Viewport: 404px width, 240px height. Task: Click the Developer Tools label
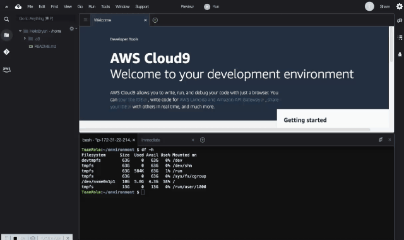coord(124,39)
